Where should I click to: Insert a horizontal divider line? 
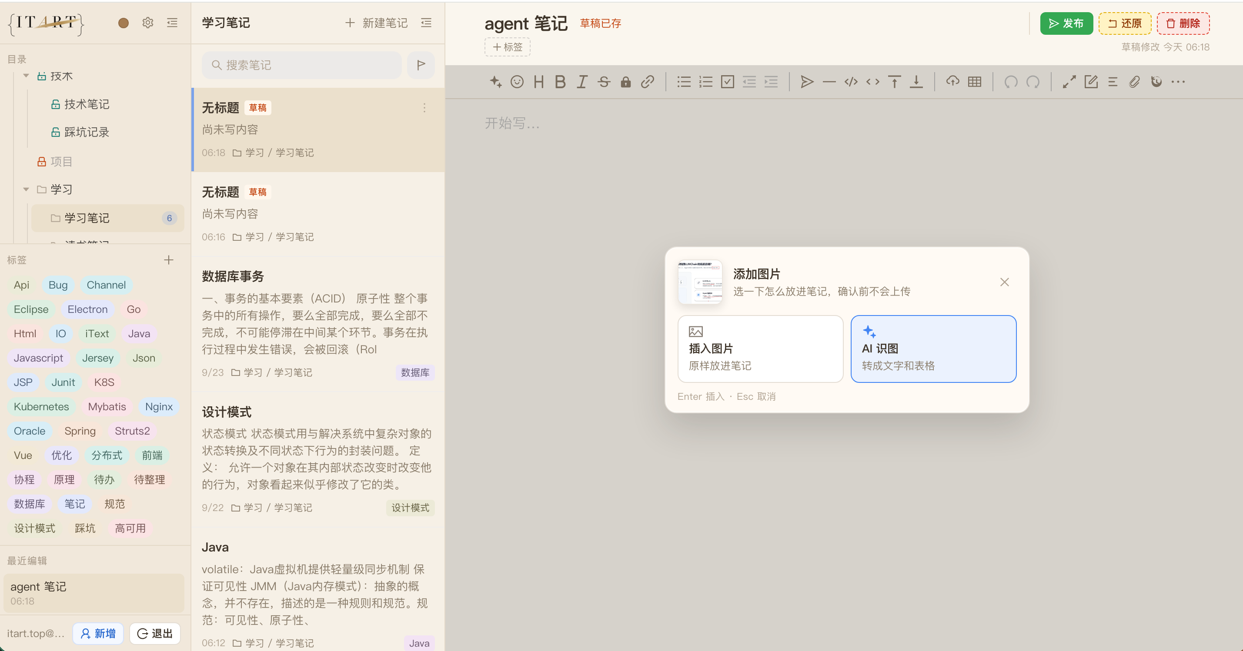tap(829, 82)
